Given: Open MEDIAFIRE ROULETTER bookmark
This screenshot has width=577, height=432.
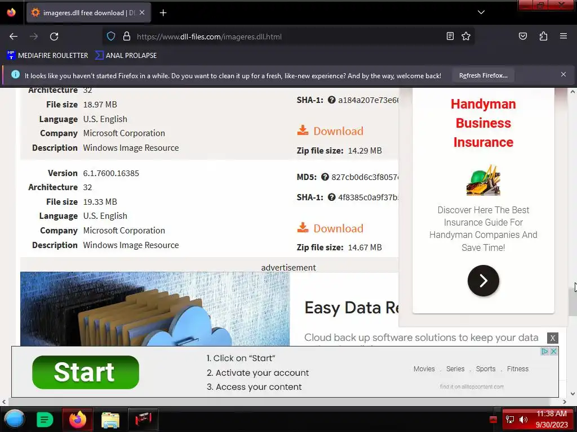Looking at the screenshot, I should (x=47, y=56).
